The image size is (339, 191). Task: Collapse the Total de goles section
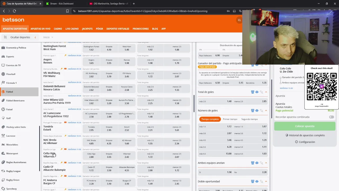266,92
